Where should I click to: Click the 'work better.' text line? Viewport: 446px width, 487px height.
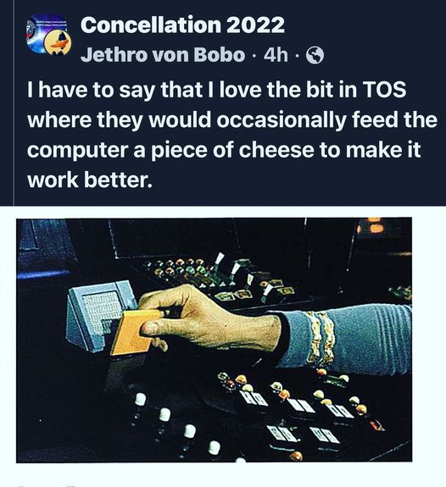[x=90, y=180]
